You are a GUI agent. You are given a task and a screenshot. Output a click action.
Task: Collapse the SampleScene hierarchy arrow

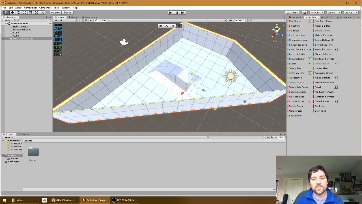pyautogui.click(x=6, y=24)
